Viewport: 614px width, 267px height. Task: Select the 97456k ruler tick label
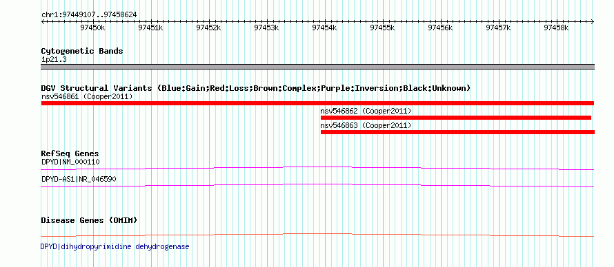(x=441, y=28)
